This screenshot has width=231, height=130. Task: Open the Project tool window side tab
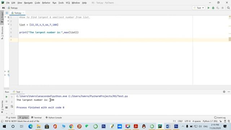pyautogui.click(x=2, y=17)
